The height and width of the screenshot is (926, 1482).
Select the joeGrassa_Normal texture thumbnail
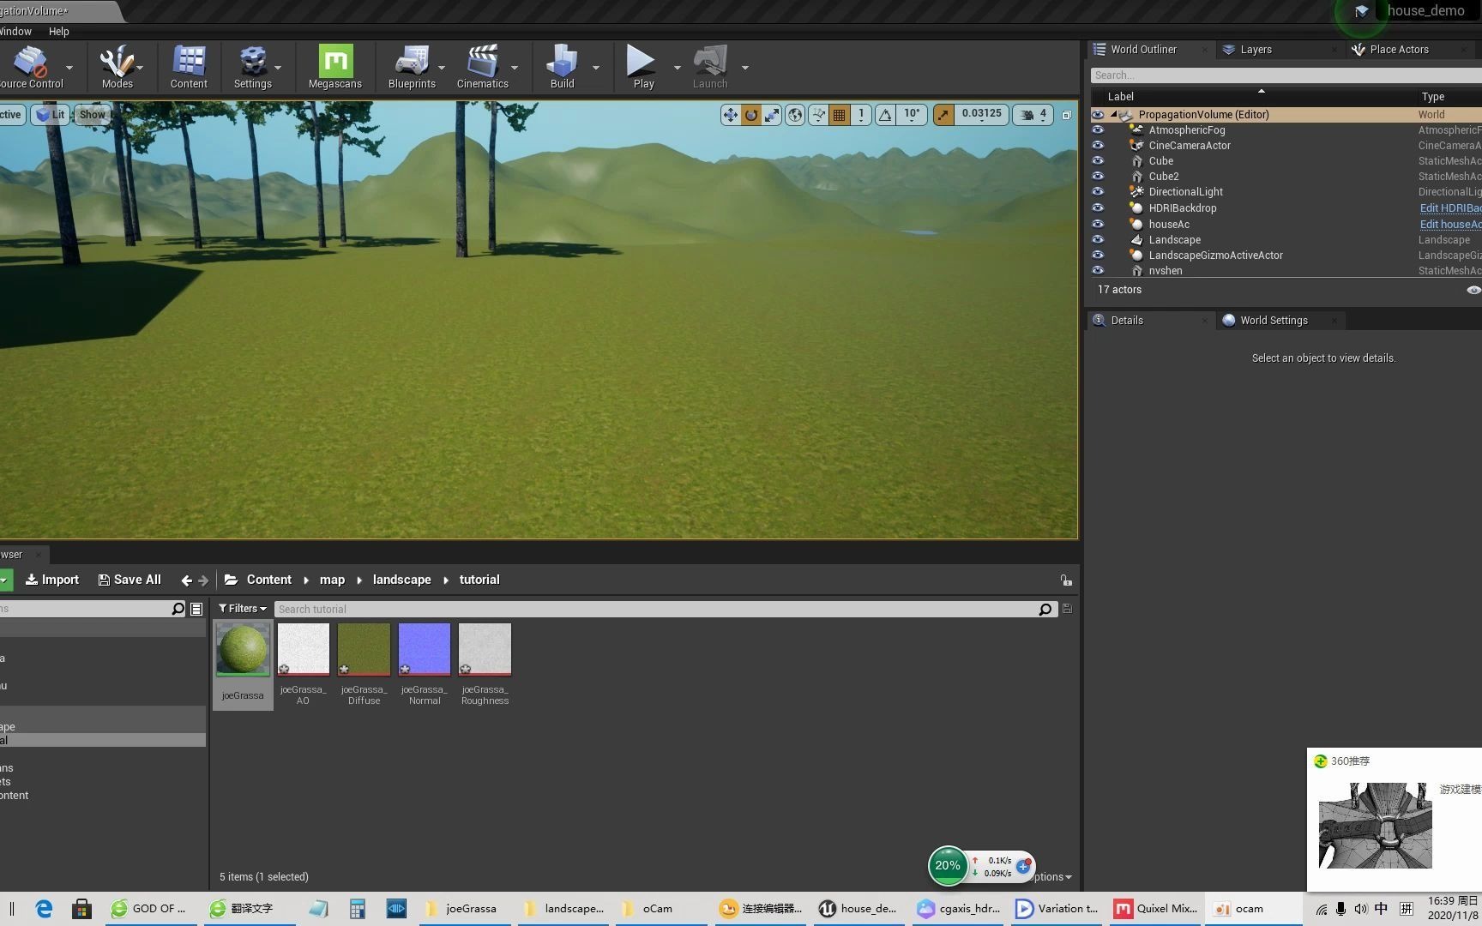point(424,649)
